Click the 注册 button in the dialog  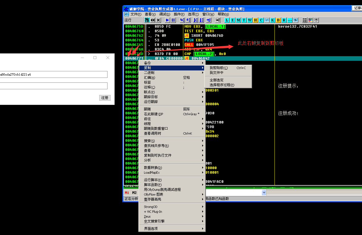point(105,98)
